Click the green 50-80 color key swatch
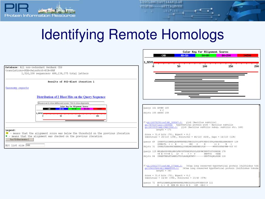The image size is (265, 199). tap(206, 55)
